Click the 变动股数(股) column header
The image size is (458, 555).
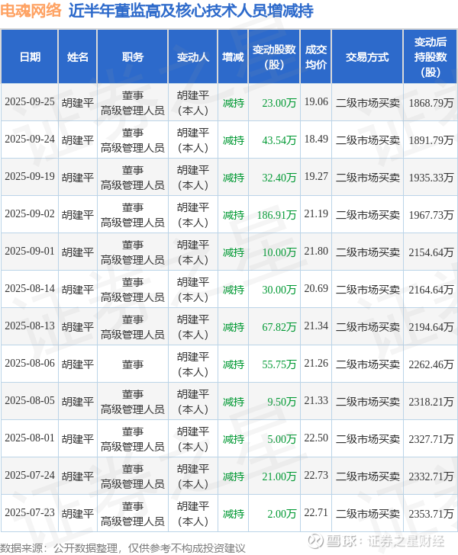pos(274,57)
